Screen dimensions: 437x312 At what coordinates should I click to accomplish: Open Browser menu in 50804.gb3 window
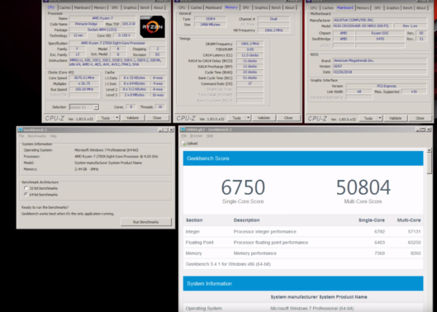point(197,135)
